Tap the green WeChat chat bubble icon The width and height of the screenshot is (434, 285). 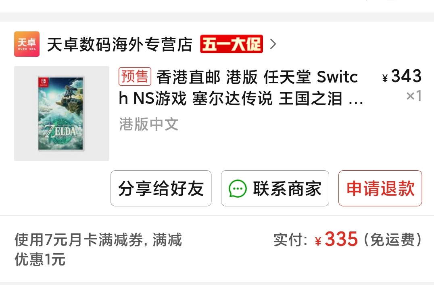pos(238,189)
